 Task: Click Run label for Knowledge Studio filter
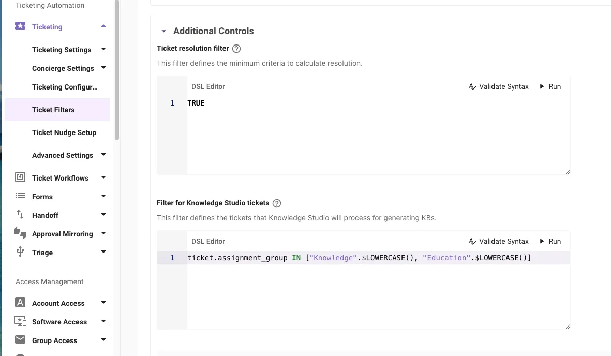coord(555,241)
